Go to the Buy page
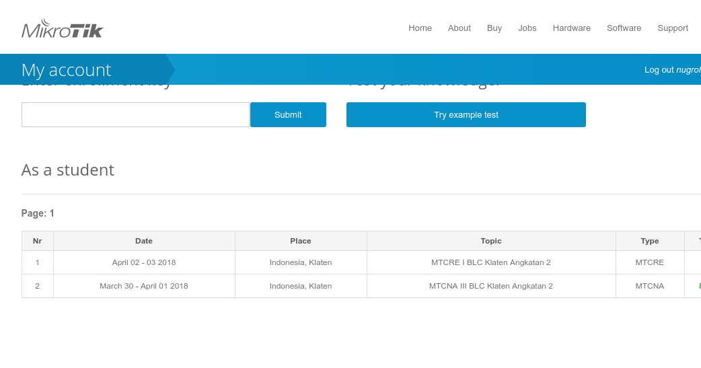This screenshot has height=368, width=701. click(494, 28)
